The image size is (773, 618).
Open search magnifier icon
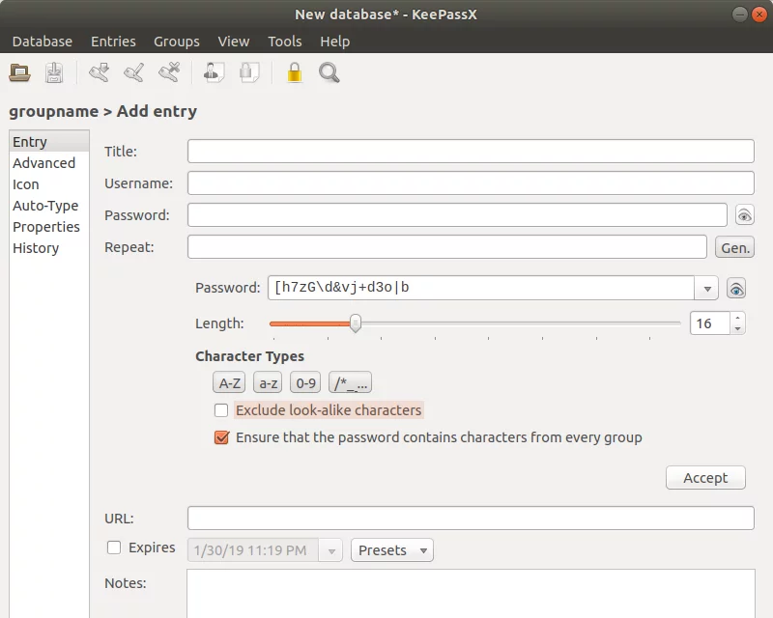coord(329,73)
